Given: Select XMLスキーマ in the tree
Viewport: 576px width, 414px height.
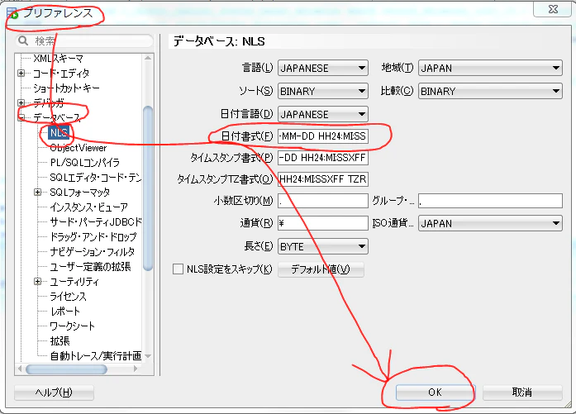Looking at the screenshot, I should point(58,59).
